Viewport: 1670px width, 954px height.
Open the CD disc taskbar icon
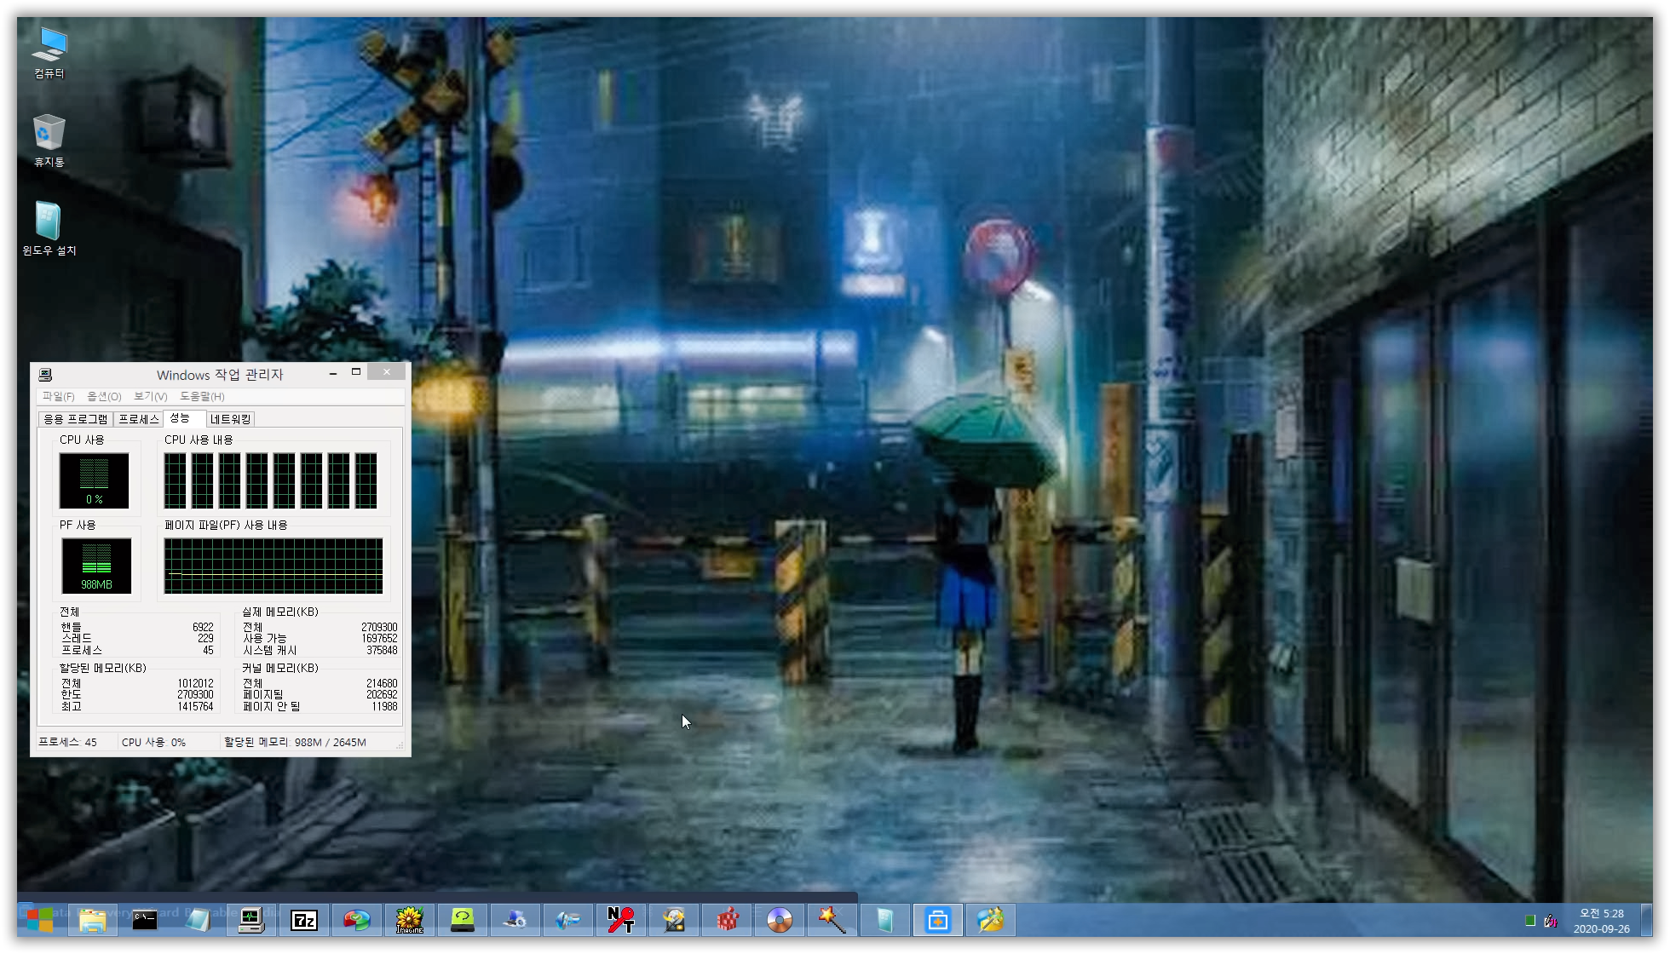(x=780, y=920)
